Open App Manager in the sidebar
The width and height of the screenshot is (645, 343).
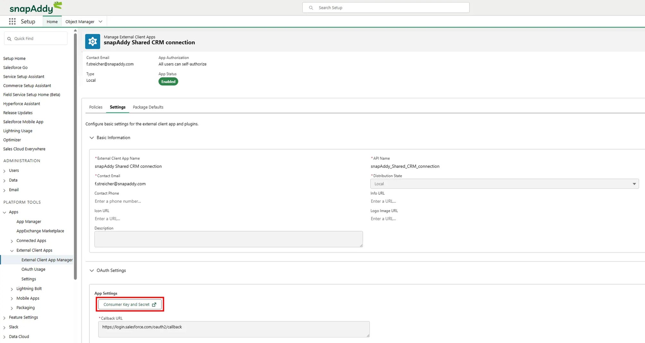pyautogui.click(x=29, y=221)
